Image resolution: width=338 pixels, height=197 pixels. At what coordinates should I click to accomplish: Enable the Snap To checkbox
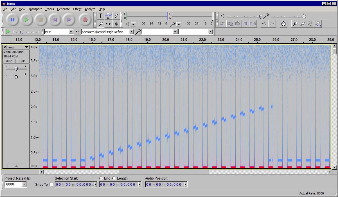[x=51, y=185]
